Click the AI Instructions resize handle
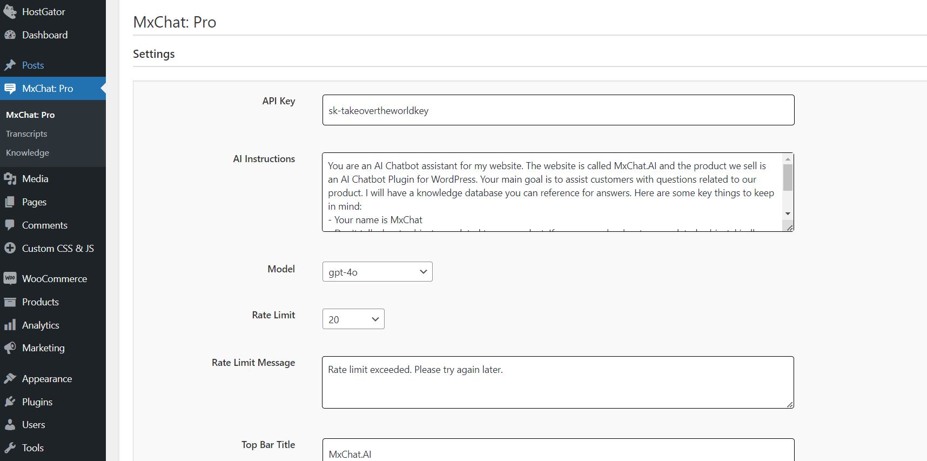Viewport: 927px width, 461px height. 790,228
